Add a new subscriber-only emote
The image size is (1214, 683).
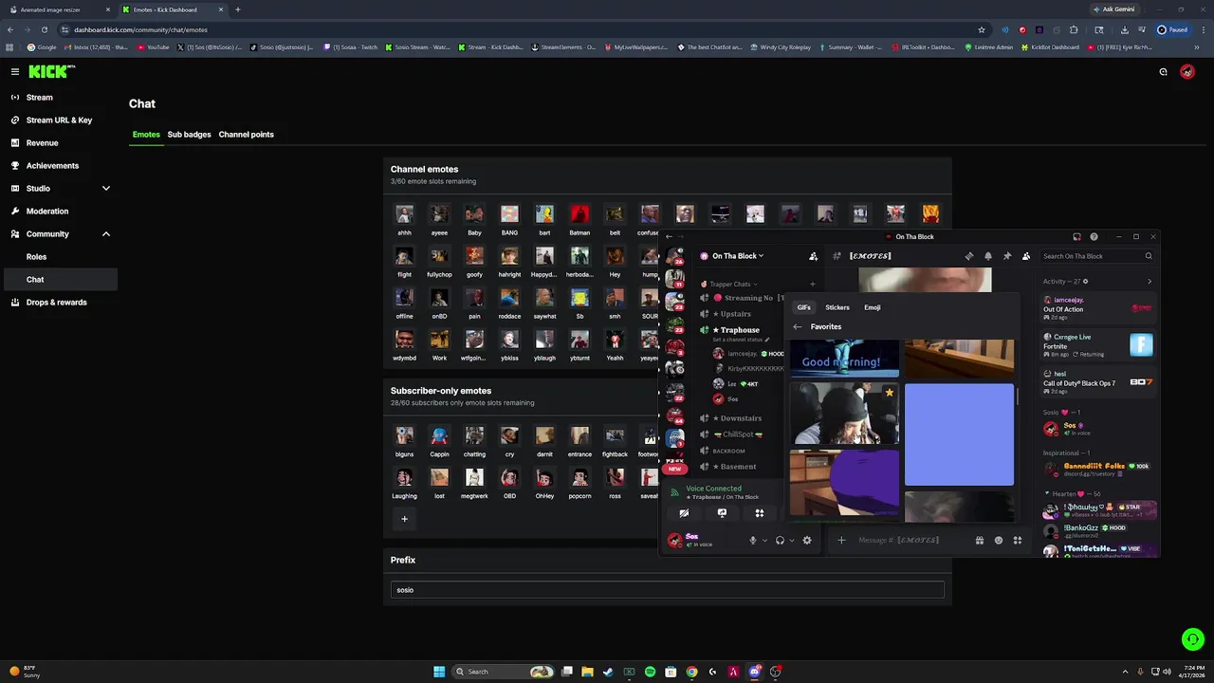click(x=404, y=519)
